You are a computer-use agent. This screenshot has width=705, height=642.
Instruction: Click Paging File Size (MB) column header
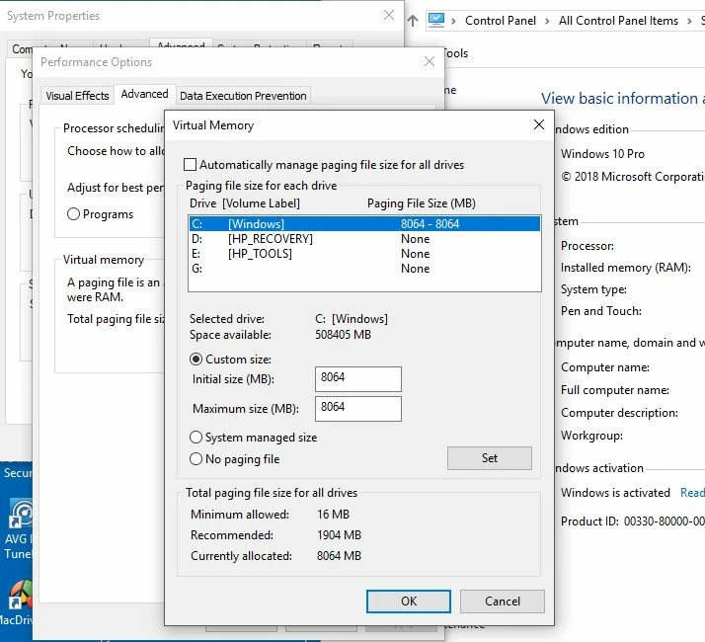click(x=422, y=203)
